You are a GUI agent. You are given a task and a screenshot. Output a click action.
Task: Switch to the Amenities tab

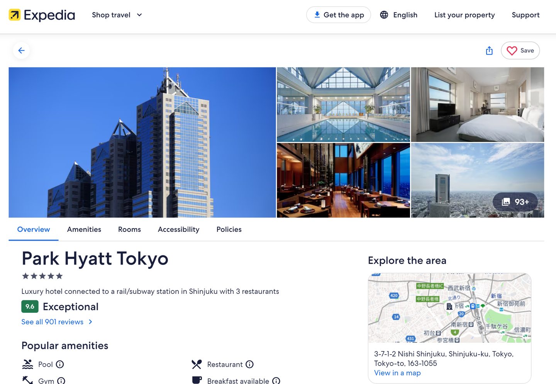tap(84, 230)
